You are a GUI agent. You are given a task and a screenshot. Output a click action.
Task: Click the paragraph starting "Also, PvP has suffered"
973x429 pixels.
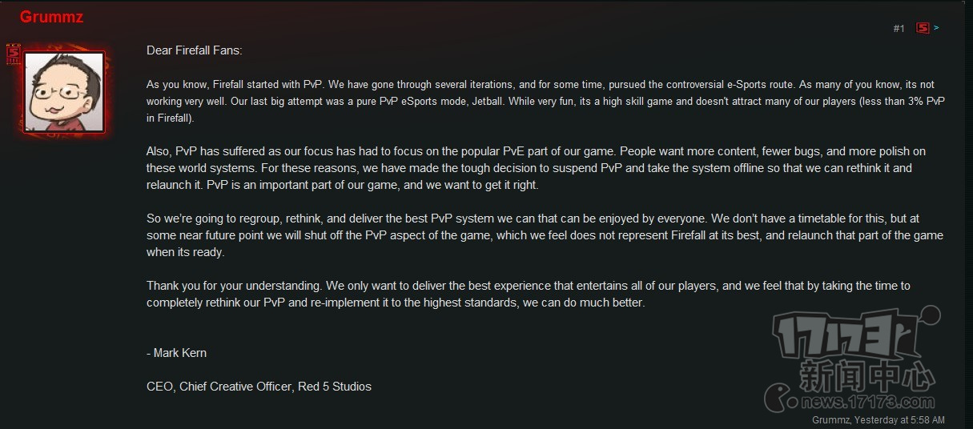point(537,168)
